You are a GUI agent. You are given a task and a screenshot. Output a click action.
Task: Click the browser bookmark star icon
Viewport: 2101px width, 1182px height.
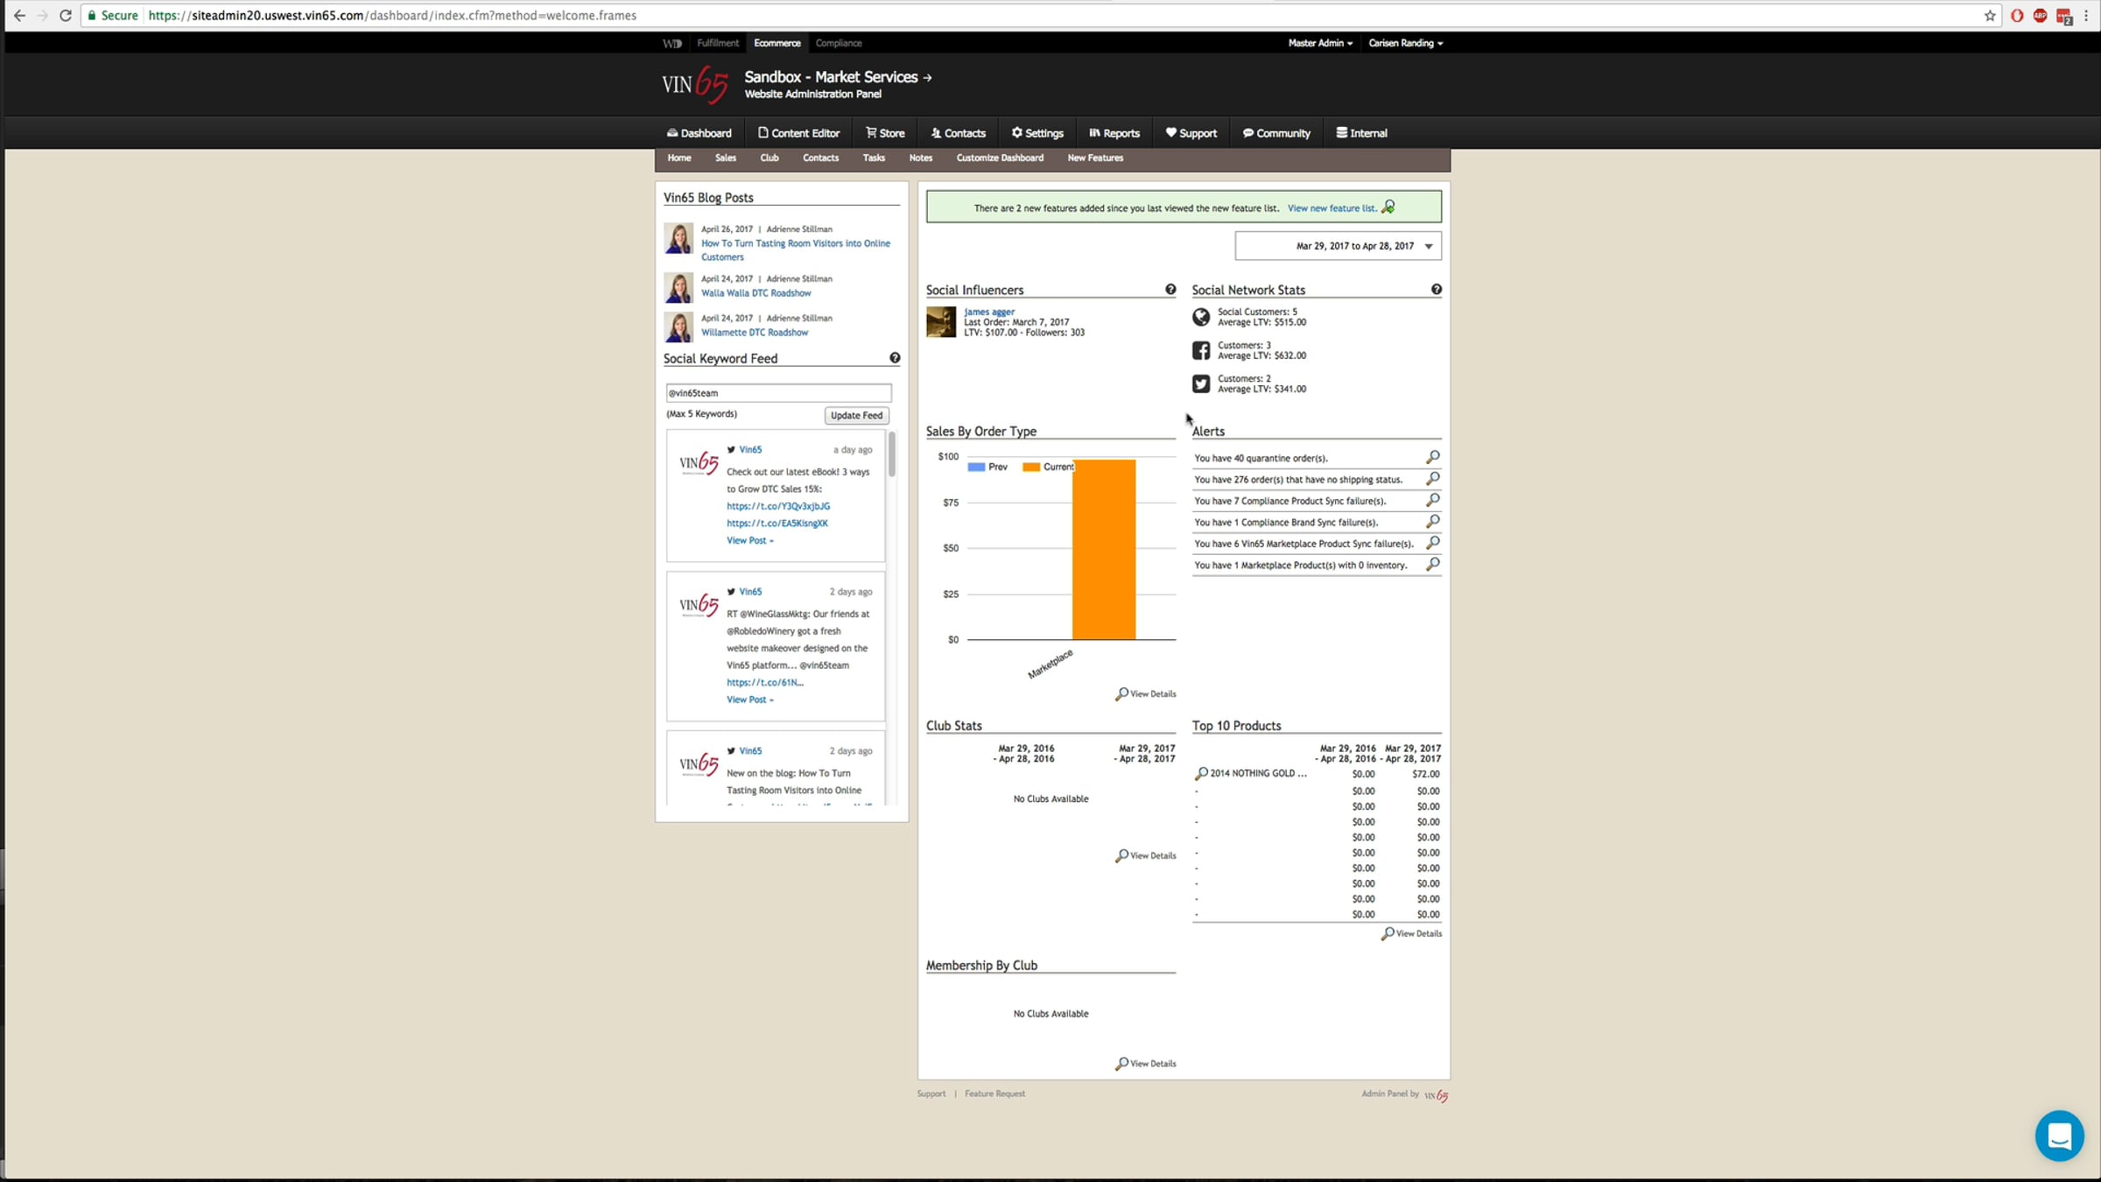[x=1990, y=16]
